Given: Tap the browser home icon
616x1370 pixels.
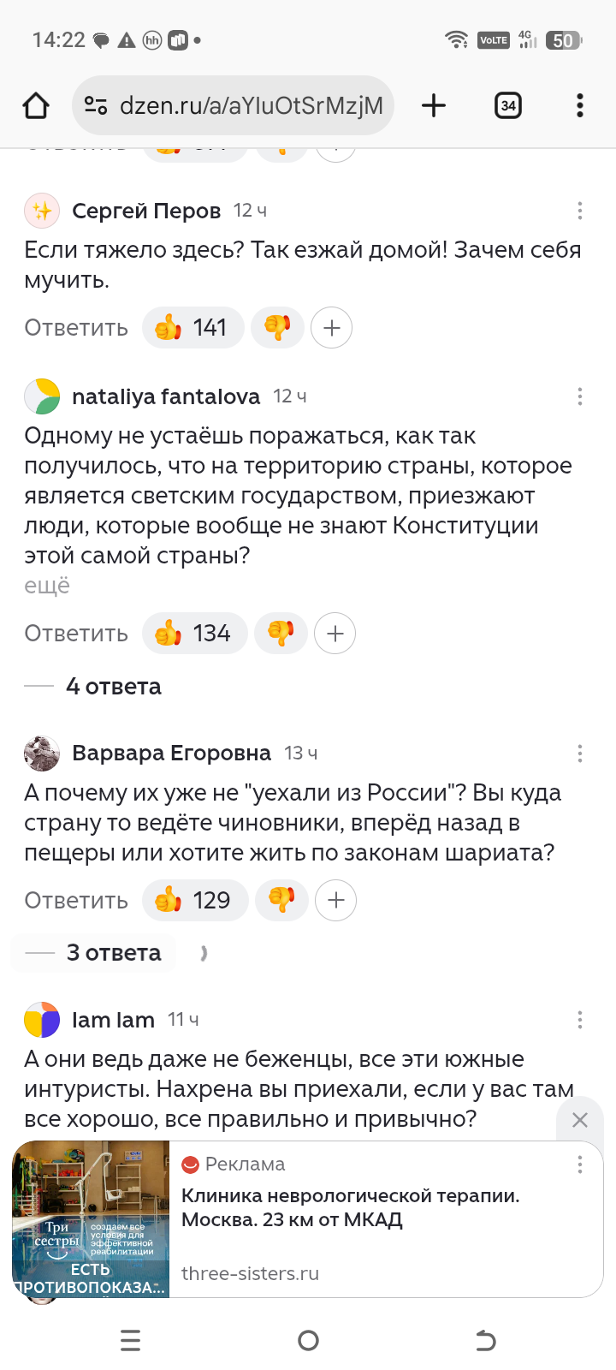Looking at the screenshot, I should [36, 105].
